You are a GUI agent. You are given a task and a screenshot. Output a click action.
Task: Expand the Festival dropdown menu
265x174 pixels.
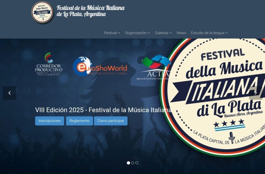click(112, 33)
